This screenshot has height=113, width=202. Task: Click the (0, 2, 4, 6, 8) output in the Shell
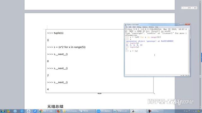134,45
